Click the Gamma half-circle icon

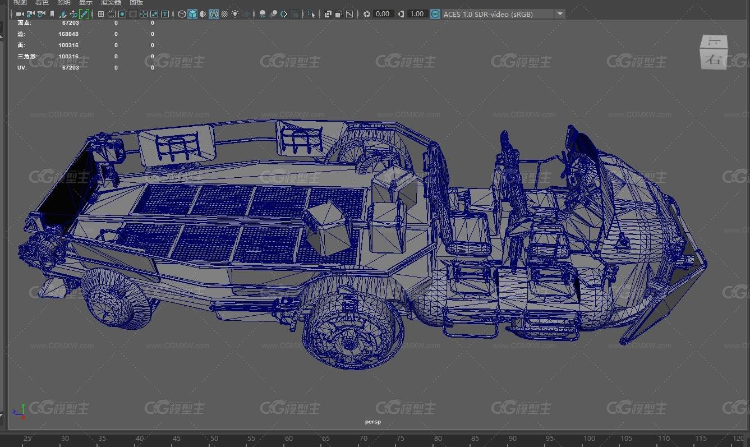[x=401, y=14]
